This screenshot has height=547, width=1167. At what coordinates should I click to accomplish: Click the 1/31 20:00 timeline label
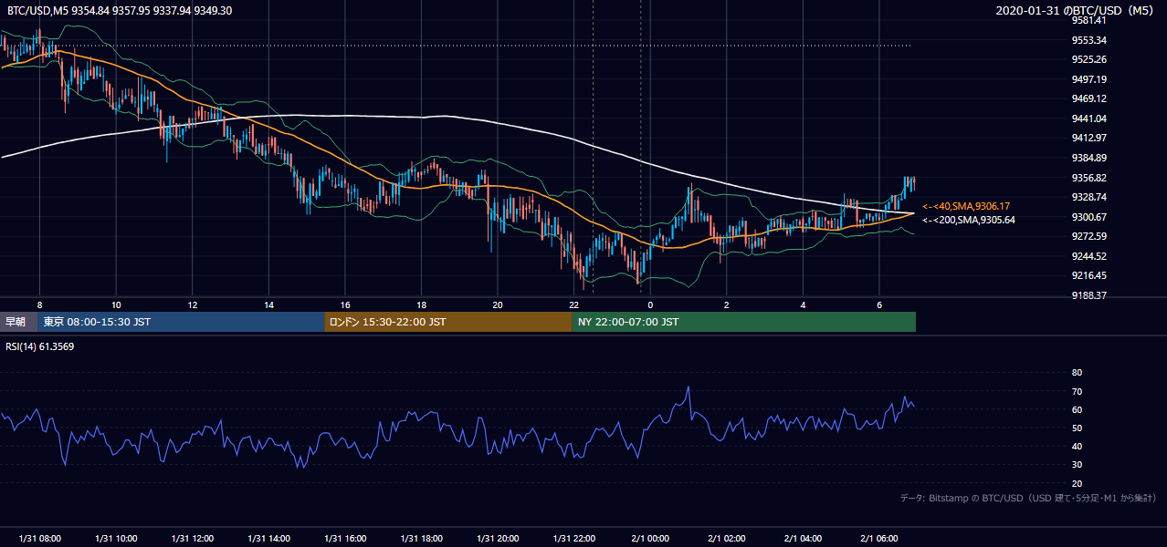coord(498,539)
